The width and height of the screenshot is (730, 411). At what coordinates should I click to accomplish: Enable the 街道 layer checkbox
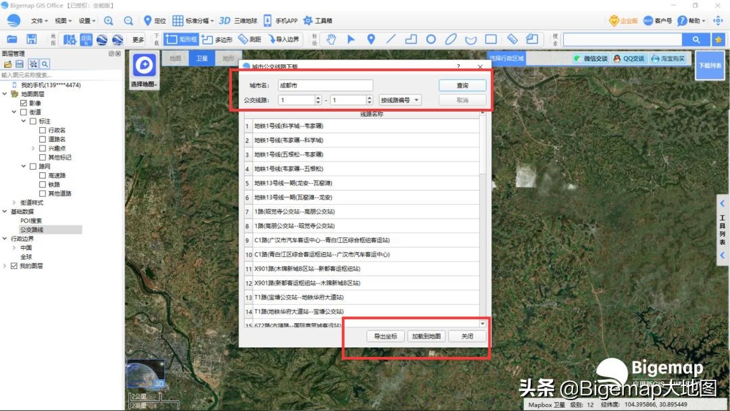[24, 112]
